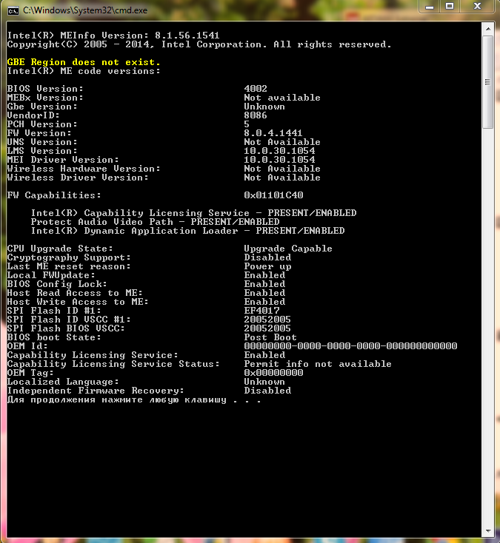Click the 'Independent Firmware Recovery:' label

pos(96,391)
